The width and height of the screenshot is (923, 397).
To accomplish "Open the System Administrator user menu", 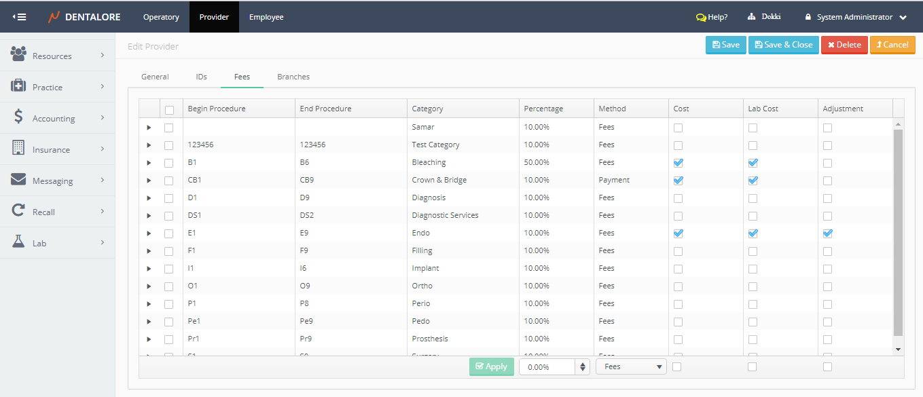I will coord(856,17).
